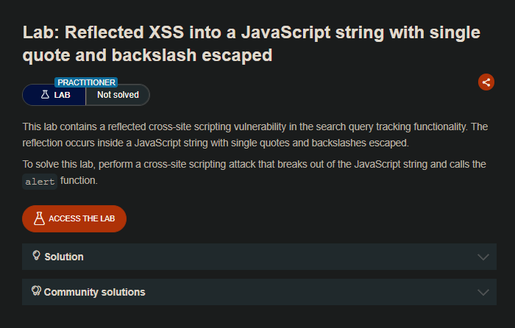Open the Solution section by its label
The width and height of the screenshot is (515, 328).
[x=64, y=257]
